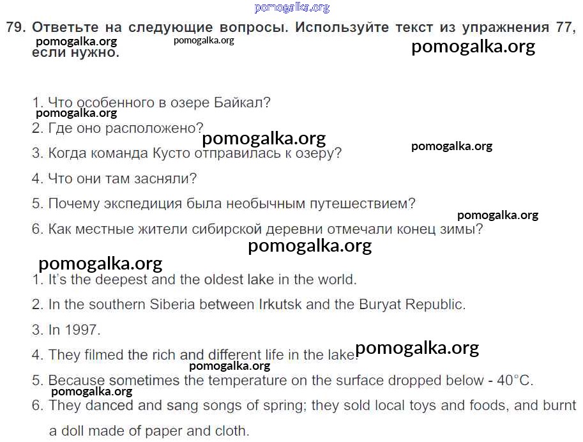Select answer "They filmed the rich and different life"

(x=192, y=355)
